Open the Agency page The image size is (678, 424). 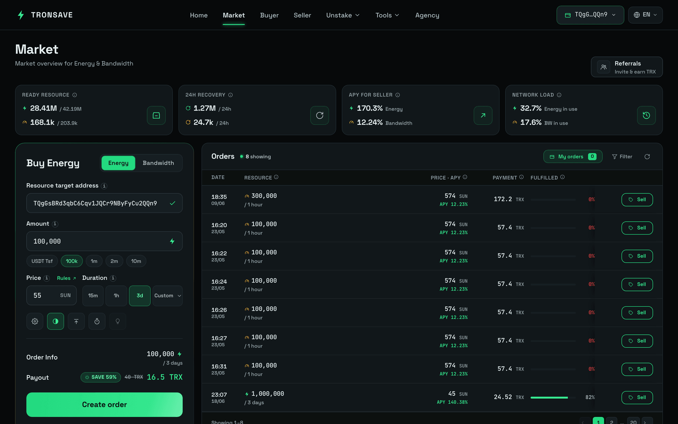pyautogui.click(x=427, y=15)
